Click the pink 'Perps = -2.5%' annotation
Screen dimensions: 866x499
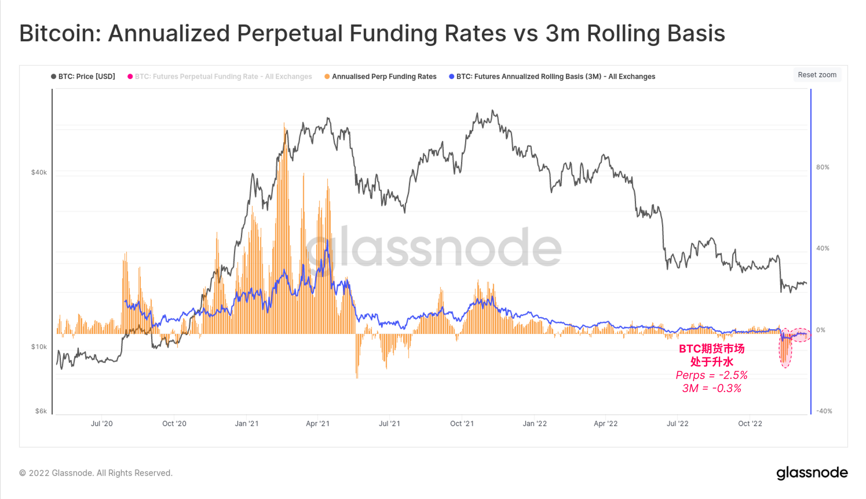tap(711, 375)
